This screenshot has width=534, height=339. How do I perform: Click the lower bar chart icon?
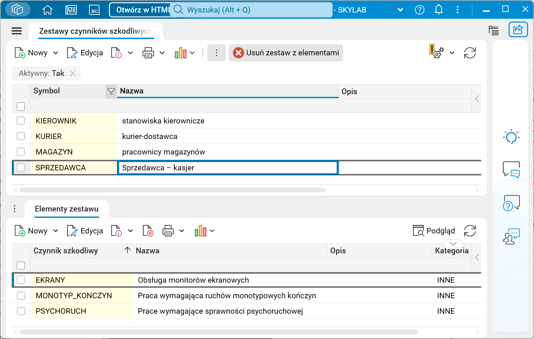tap(200, 231)
